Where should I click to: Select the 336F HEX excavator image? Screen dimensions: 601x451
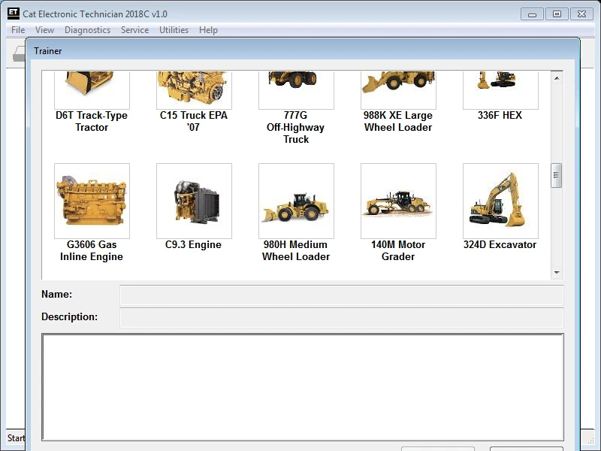tap(500, 90)
